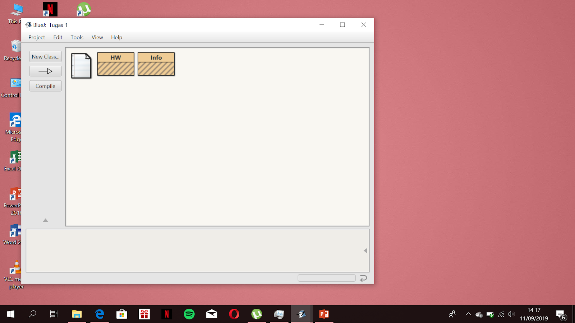Click the method result input field

tap(326, 277)
